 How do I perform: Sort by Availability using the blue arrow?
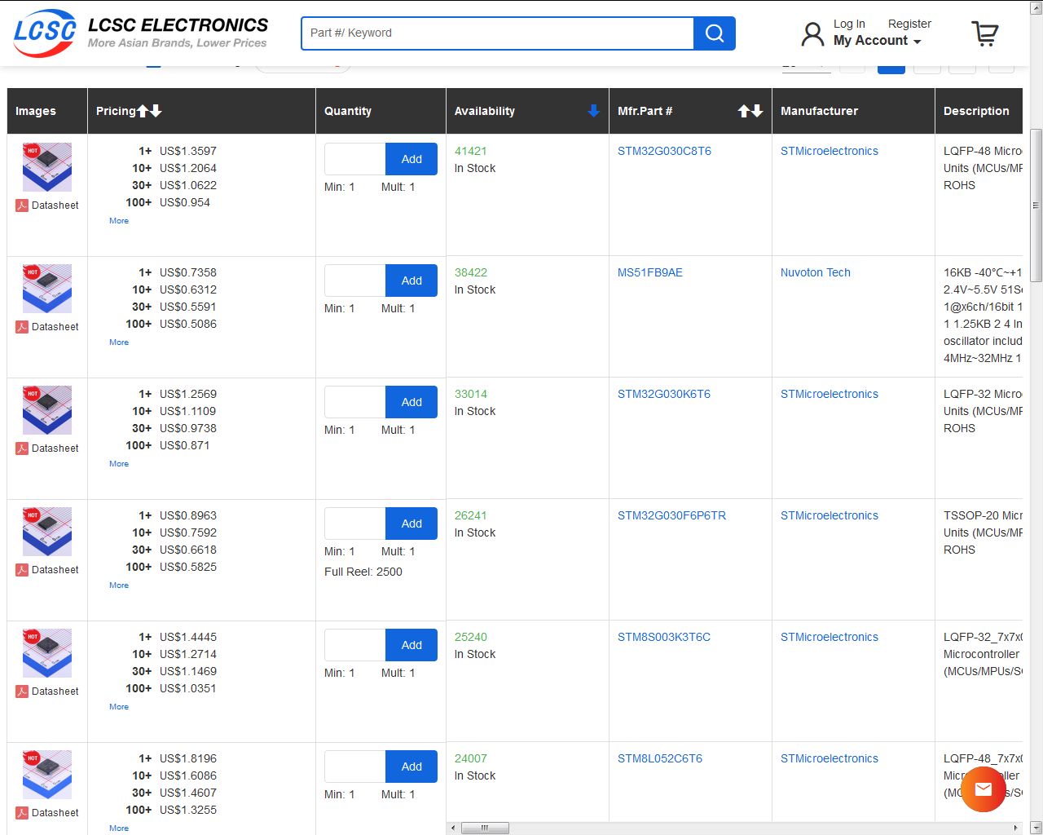593,111
